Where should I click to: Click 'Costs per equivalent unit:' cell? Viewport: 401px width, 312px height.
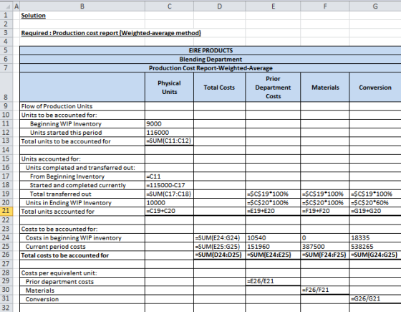click(x=82, y=273)
